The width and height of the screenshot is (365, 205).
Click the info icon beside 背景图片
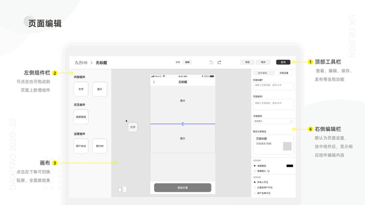click(269, 171)
